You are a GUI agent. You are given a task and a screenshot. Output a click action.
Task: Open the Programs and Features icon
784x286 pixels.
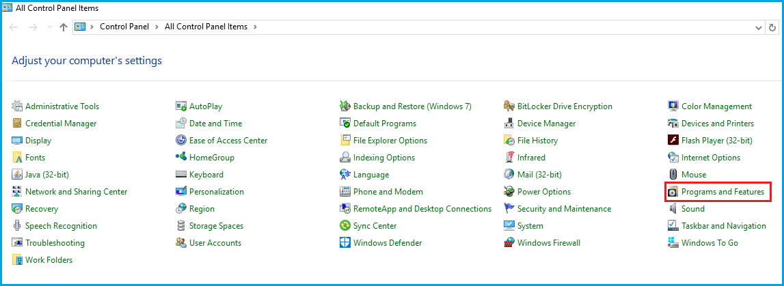[x=673, y=192]
